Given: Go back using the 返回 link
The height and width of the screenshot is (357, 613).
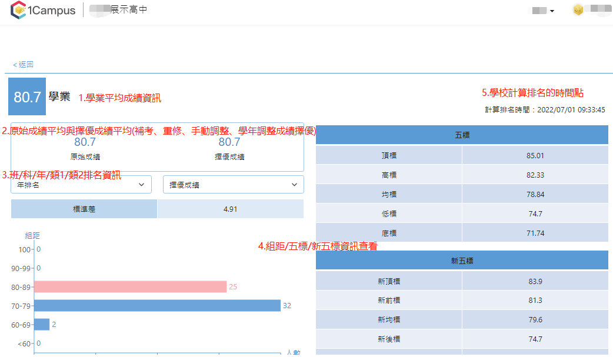Looking at the screenshot, I should point(23,65).
